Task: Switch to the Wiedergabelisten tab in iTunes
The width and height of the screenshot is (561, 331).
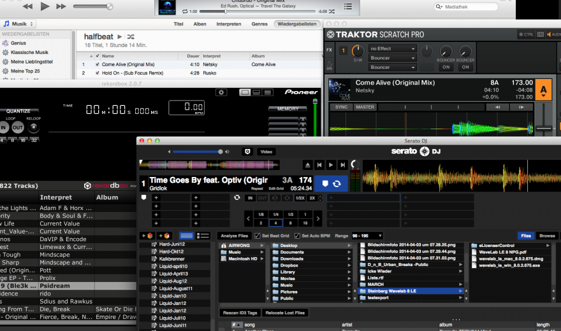Action: pos(296,24)
